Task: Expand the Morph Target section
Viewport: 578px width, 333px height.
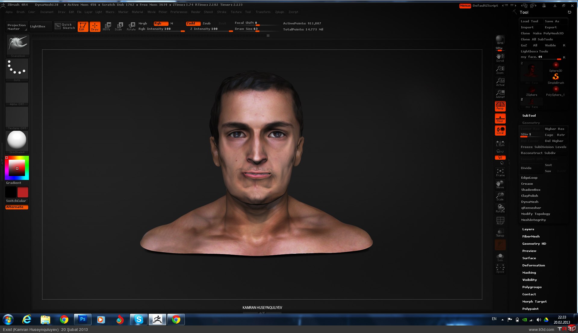Action: 534,302
